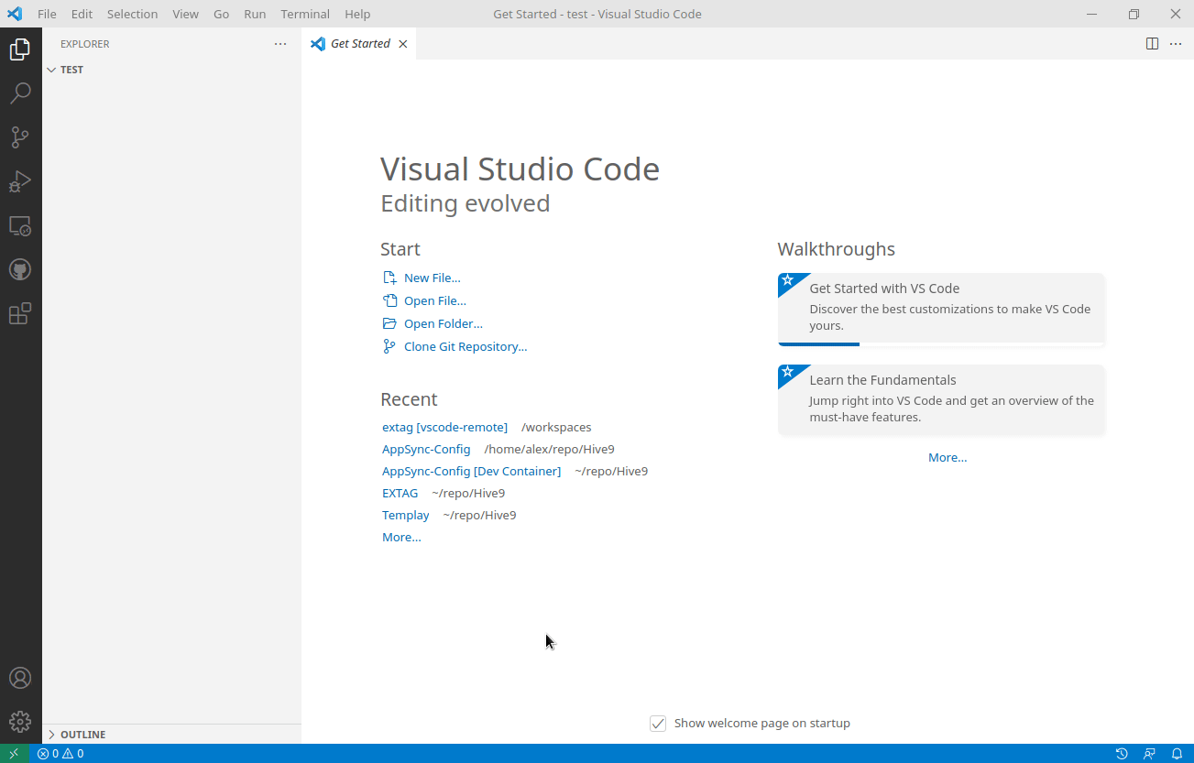Click the remote connection indicator in status bar
Screen dimensions: 1194x763
[x=12, y=753]
